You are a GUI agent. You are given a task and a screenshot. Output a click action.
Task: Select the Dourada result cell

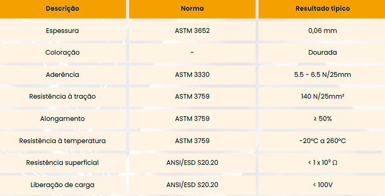coord(322,53)
